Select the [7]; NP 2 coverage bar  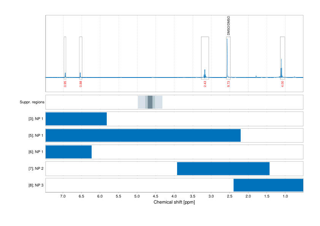223,168
